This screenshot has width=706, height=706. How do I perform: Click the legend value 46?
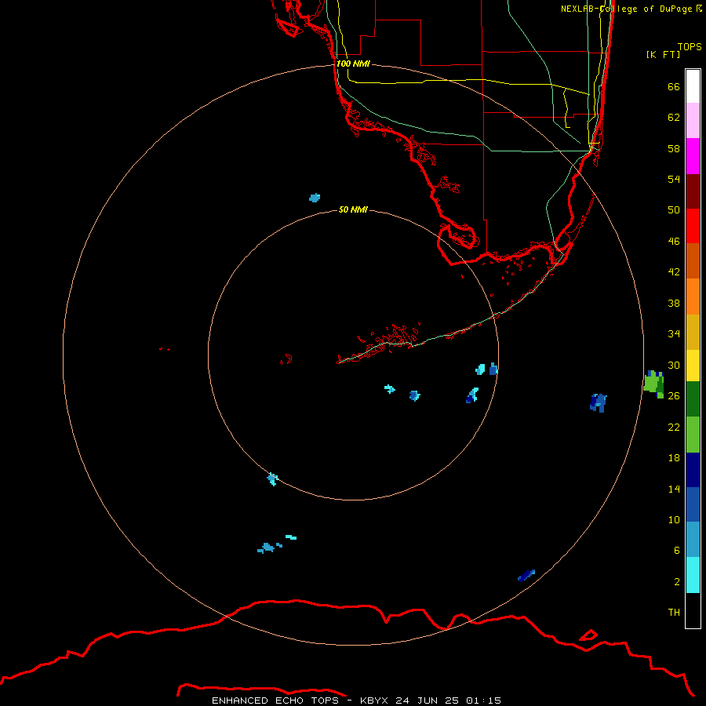coord(674,242)
